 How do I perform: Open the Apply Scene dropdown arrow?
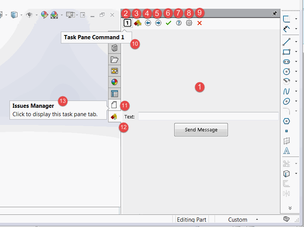pos(62,15)
